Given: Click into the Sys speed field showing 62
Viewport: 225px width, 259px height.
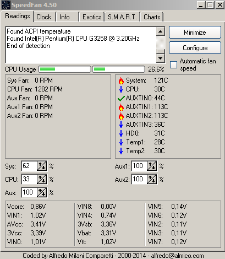Looking at the screenshot, I should click(29, 166).
